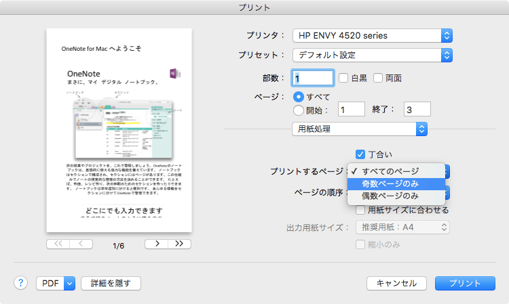The height and width of the screenshot is (304, 509).
Task: Open the PDF dropdown arrow
Action: (69, 284)
